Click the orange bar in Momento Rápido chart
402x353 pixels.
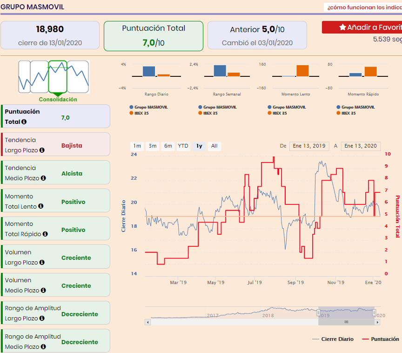(371, 72)
